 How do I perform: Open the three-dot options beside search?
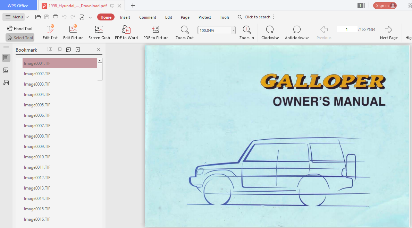click(274, 17)
